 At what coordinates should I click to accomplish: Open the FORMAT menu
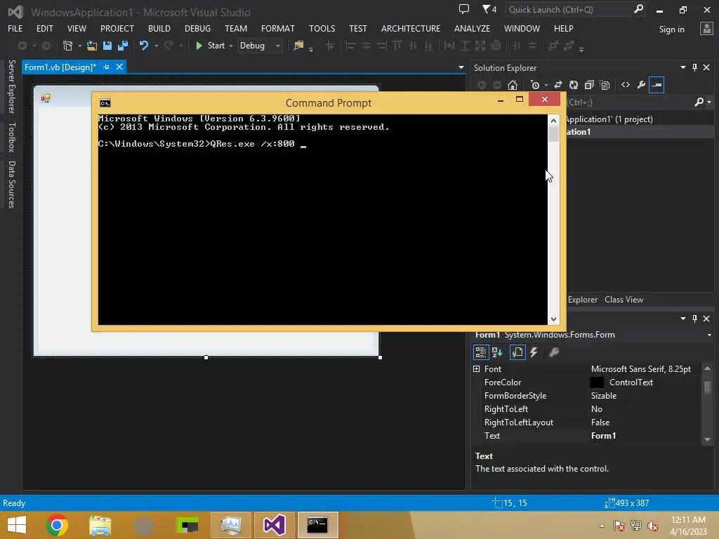coord(277,28)
